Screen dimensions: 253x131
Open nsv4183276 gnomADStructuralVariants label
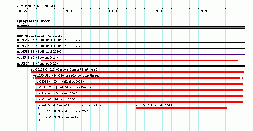(66, 87)
